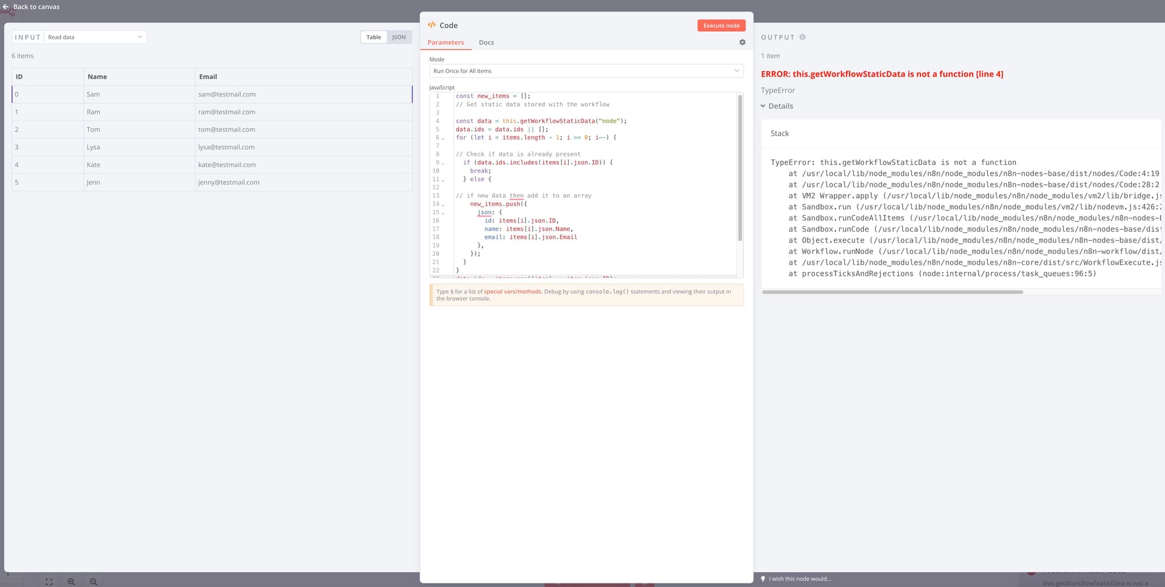Fold code at line 9 arrow
The width and height of the screenshot is (1165, 587).
pyautogui.click(x=443, y=163)
